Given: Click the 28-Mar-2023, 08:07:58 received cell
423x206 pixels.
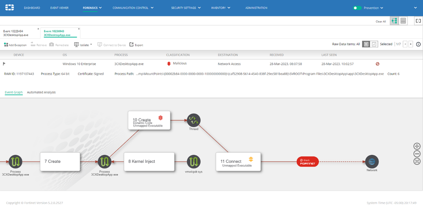Looking at the screenshot, I should [286, 64].
